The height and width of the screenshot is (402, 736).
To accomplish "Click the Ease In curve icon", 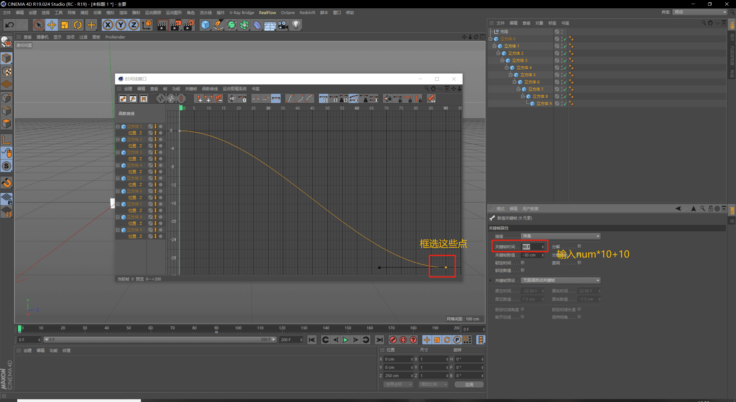I will click(x=300, y=99).
